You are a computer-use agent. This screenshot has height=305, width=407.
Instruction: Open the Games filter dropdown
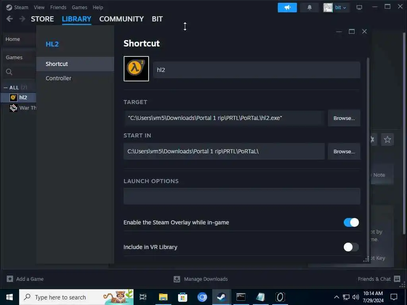point(14,57)
